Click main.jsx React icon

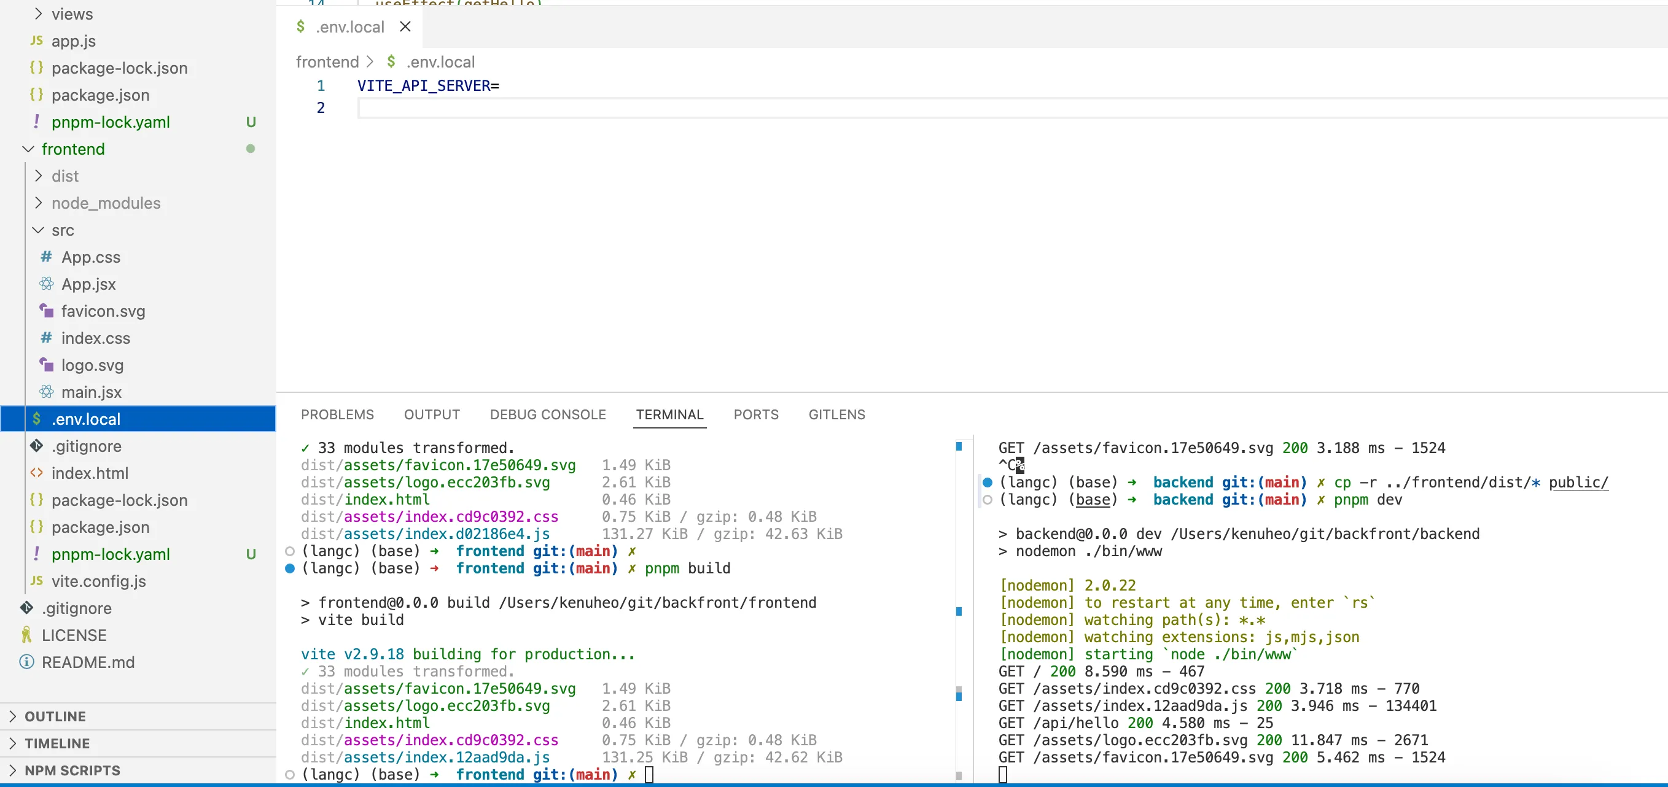coord(47,392)
